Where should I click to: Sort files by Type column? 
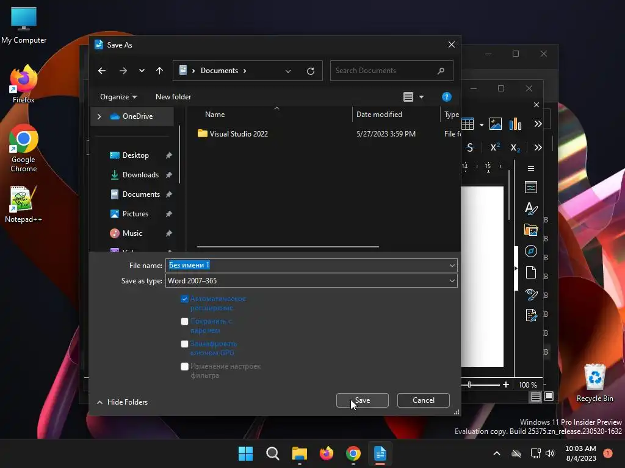pyautogui.click(x=452, y=115)
